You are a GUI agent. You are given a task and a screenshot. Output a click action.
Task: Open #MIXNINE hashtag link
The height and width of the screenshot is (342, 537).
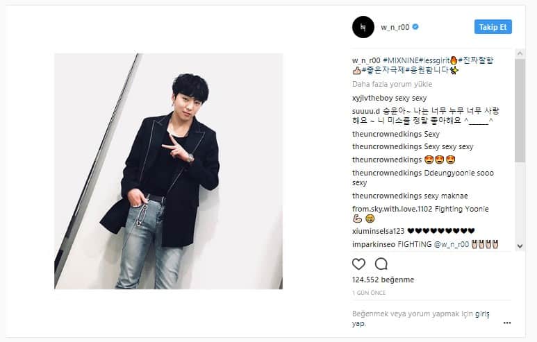click(401, 60)
